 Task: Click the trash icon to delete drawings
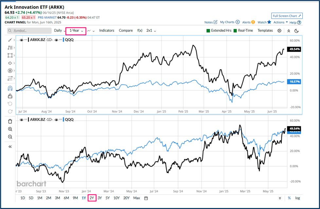[x=10, y=121]
